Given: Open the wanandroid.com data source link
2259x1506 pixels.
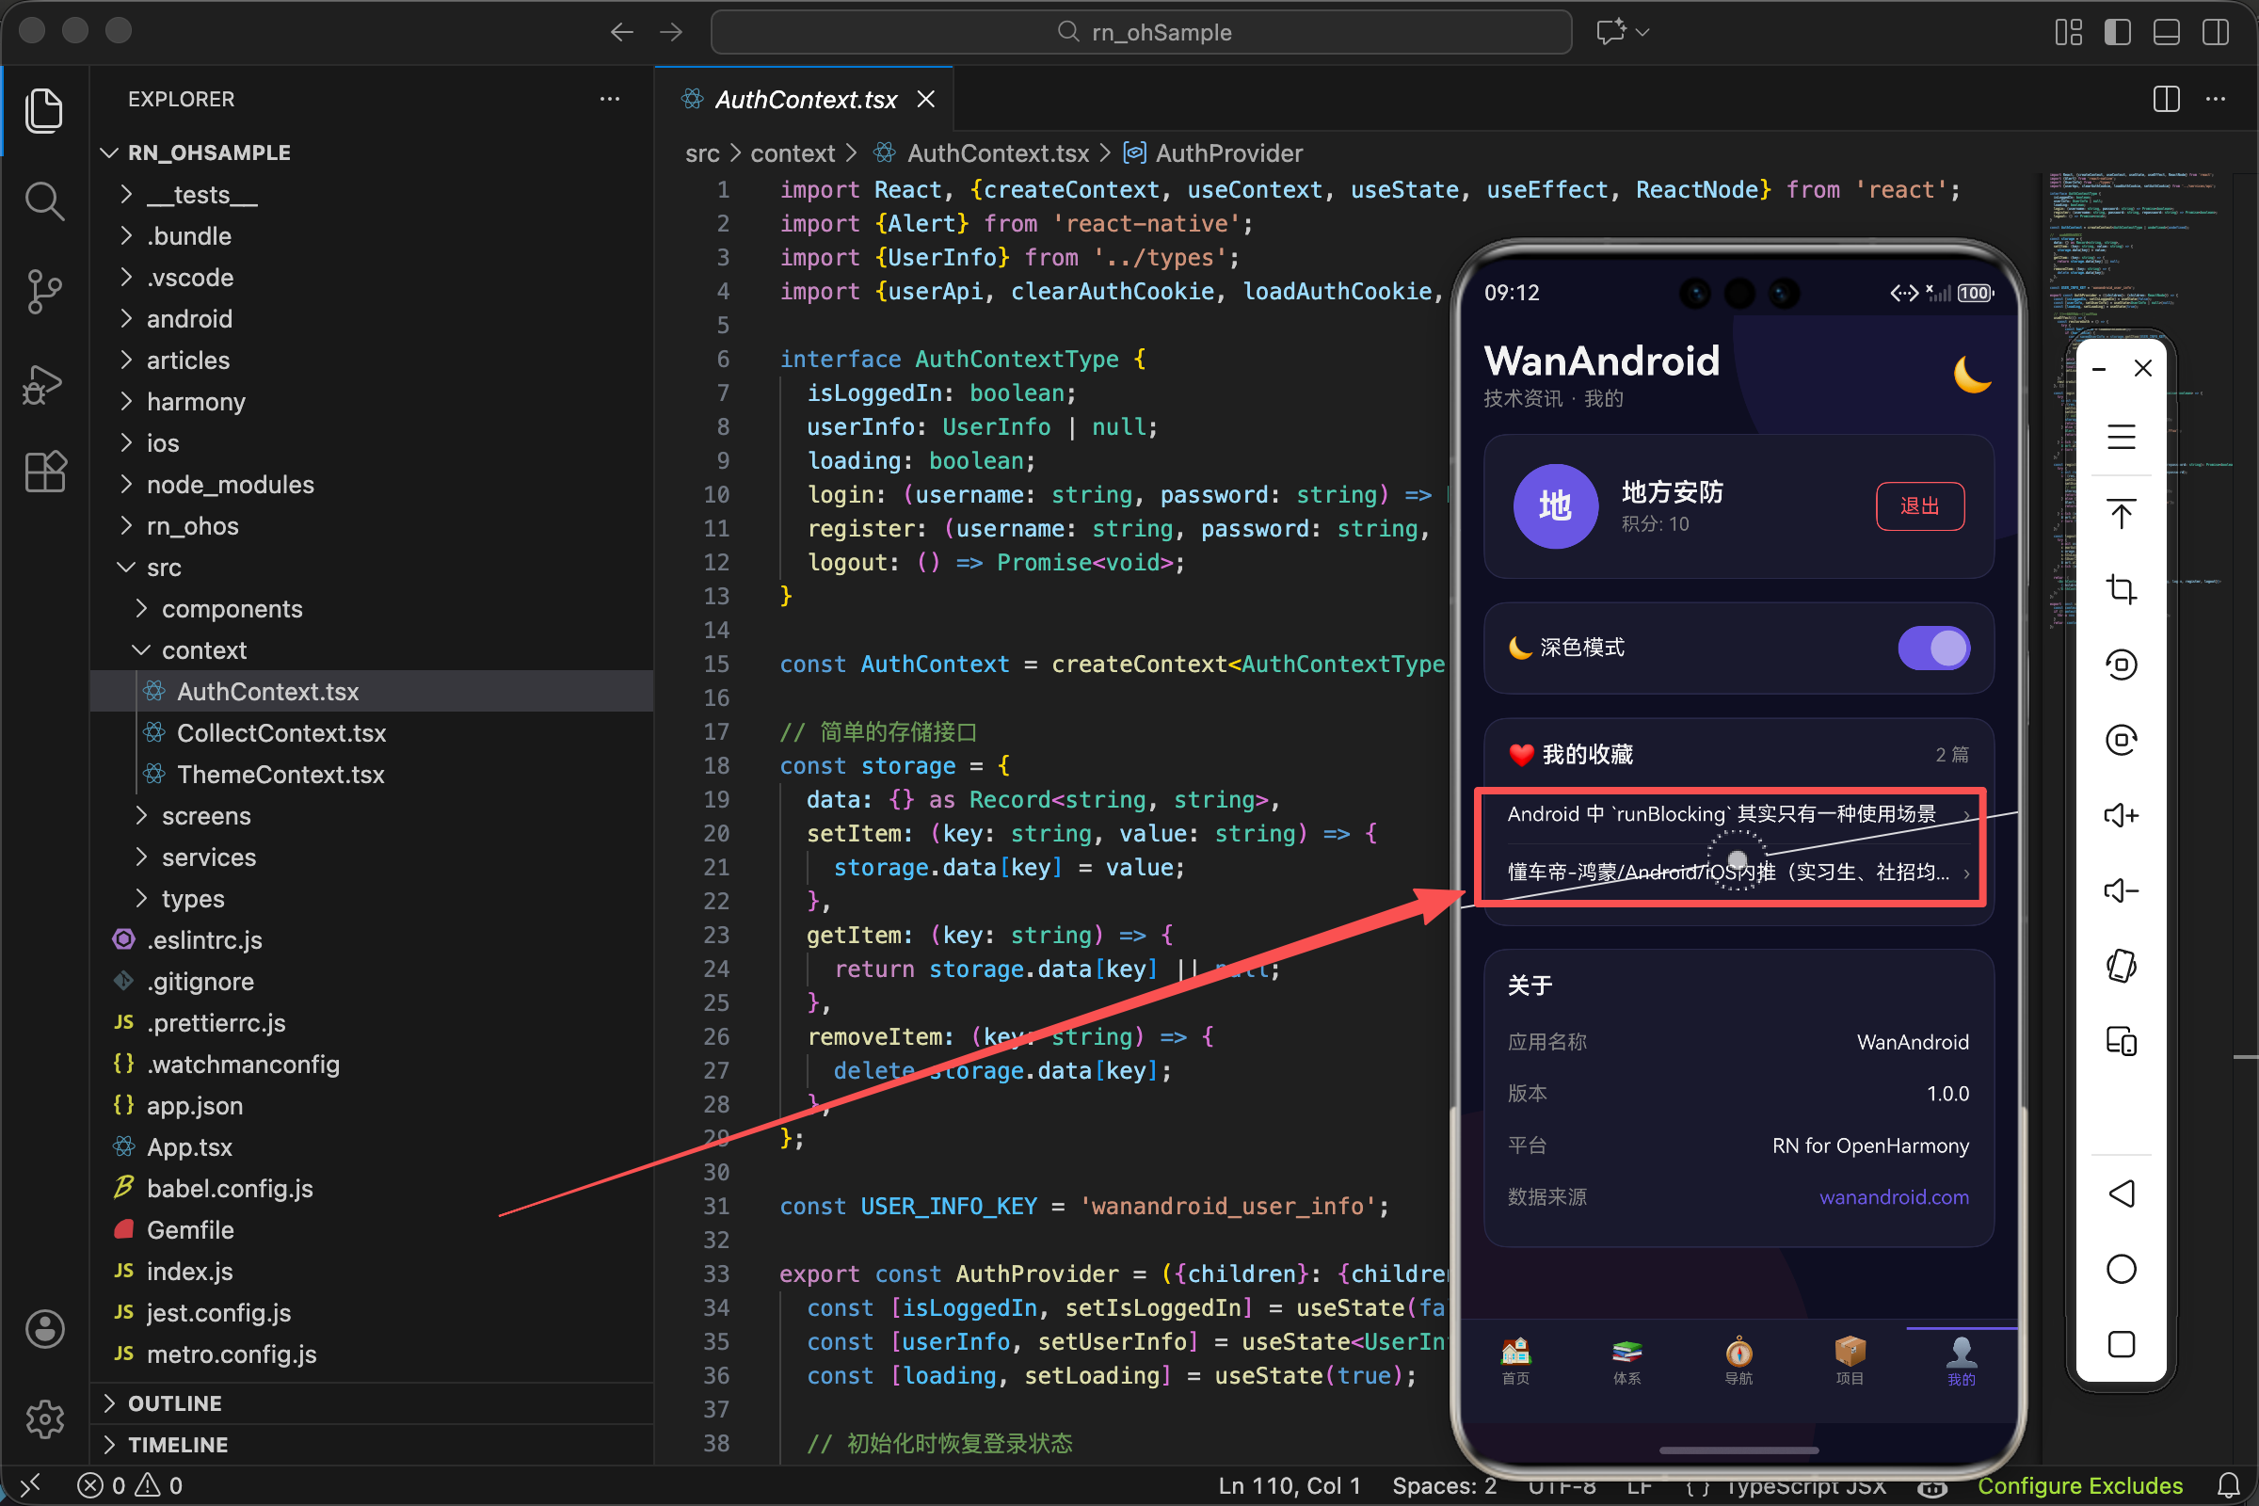Looking at the screenshot, I should (x=1893, y=1196).
